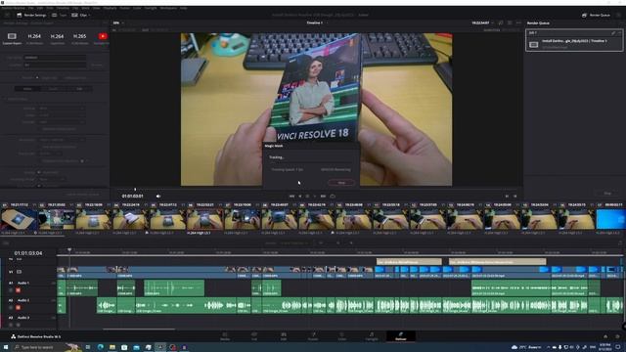Edit job 1 with pencil icon
This screenshot has height=352, width=626.
613,33
